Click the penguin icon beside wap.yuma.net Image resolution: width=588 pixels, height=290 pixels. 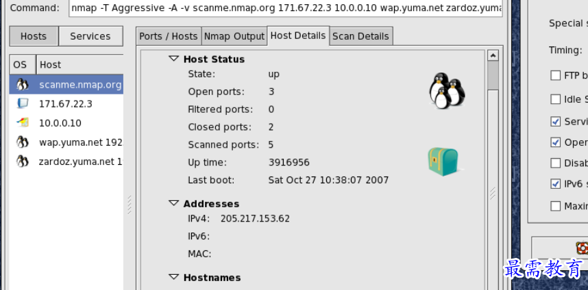[x=23, y=142]
